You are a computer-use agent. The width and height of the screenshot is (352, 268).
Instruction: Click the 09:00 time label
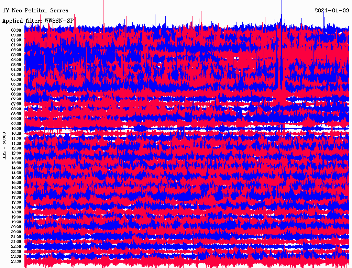pos(16,119)
